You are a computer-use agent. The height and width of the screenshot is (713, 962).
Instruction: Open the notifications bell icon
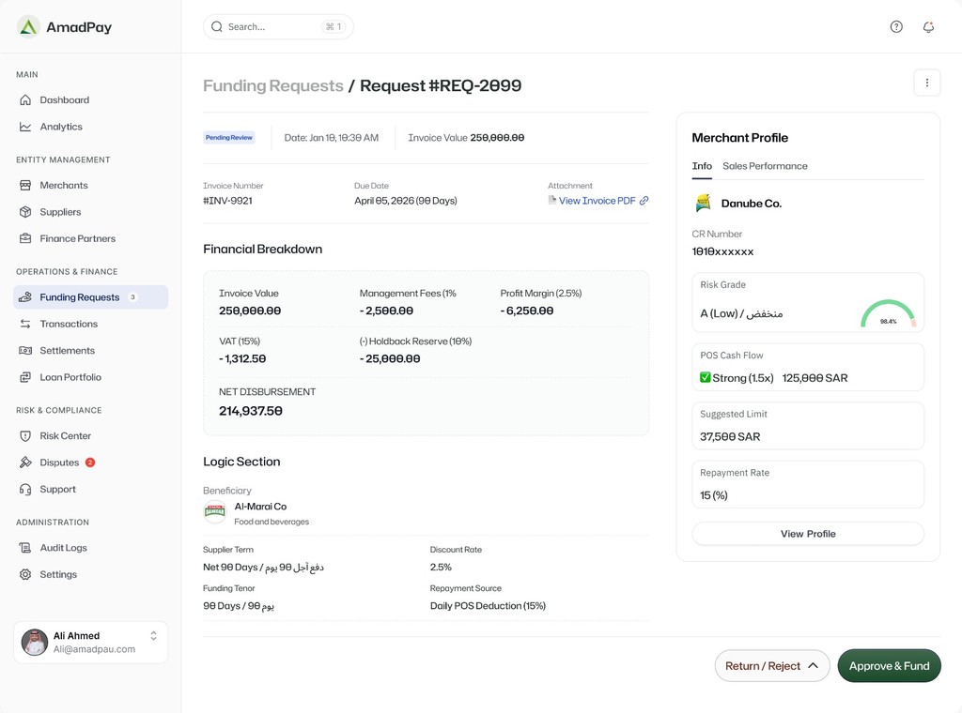pyautogui.click(x=928, y=27)
